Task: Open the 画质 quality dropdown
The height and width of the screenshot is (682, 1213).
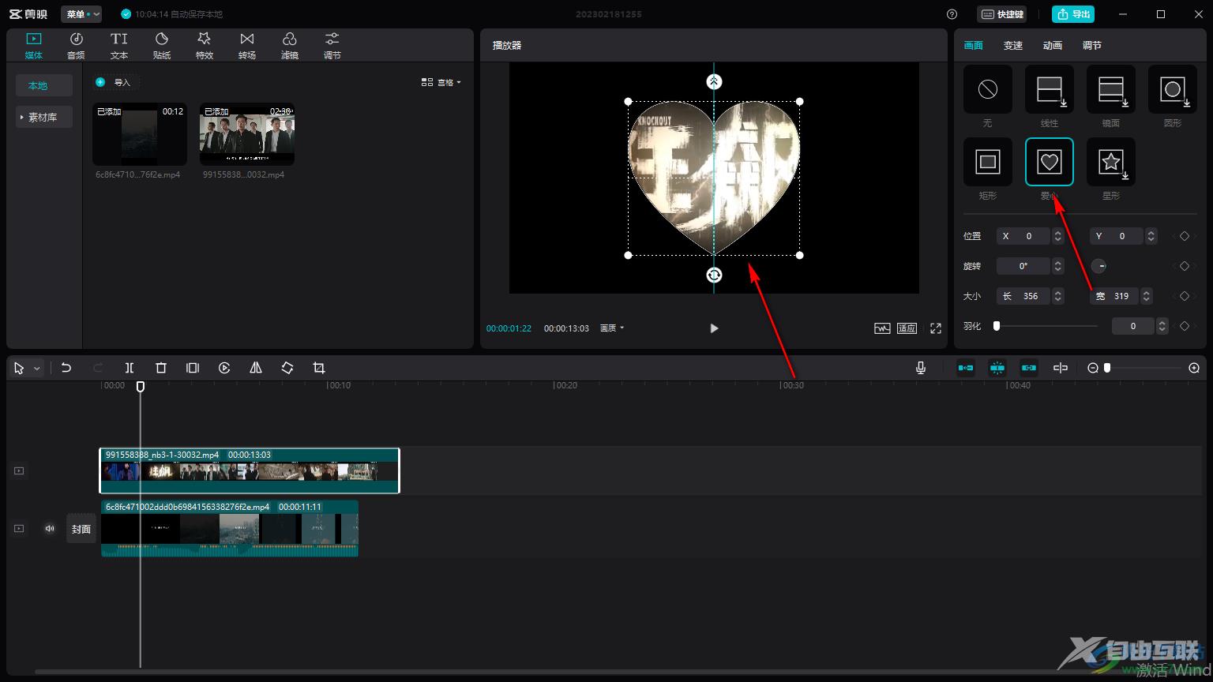Action: (612, 328)
